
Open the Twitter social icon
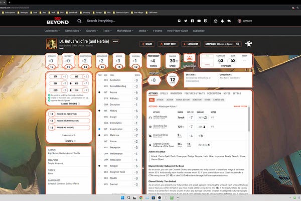point(186,21)
